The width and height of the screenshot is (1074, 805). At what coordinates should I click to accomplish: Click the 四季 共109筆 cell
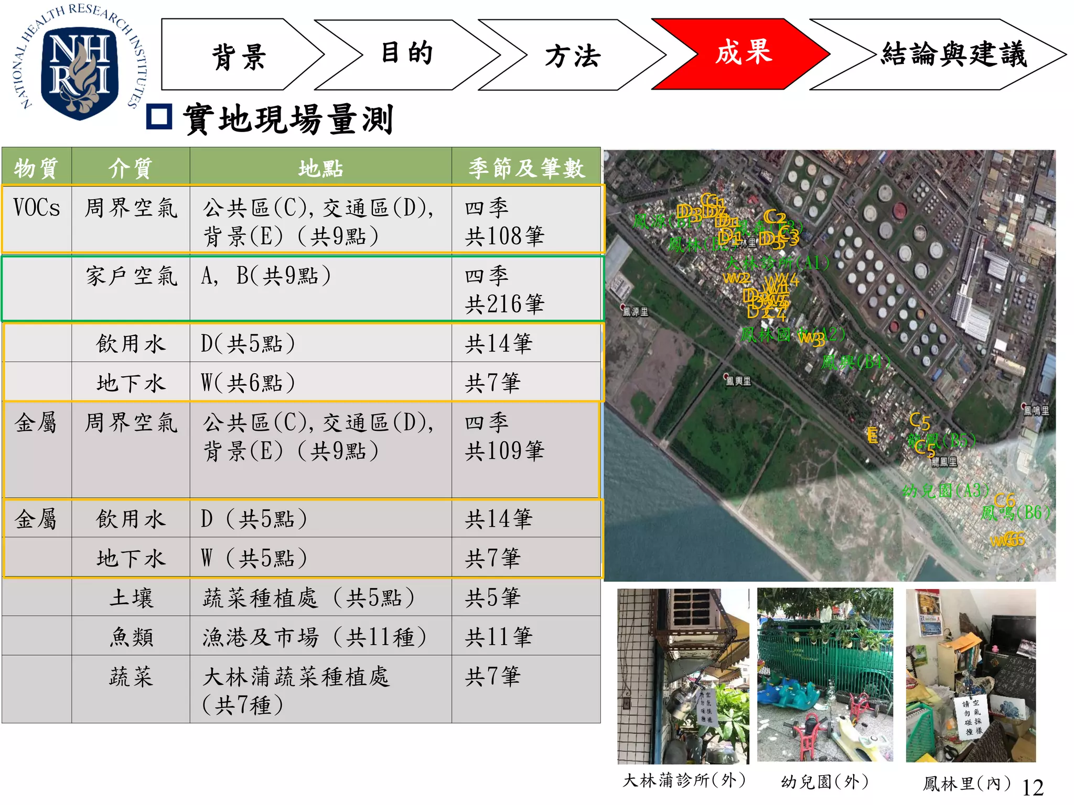(526, 450)
